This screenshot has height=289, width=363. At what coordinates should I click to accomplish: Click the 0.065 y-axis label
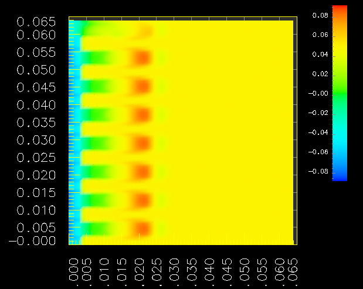click(36, 22)
